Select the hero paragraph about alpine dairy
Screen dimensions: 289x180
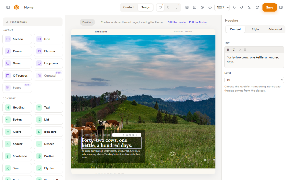point(111,154)
